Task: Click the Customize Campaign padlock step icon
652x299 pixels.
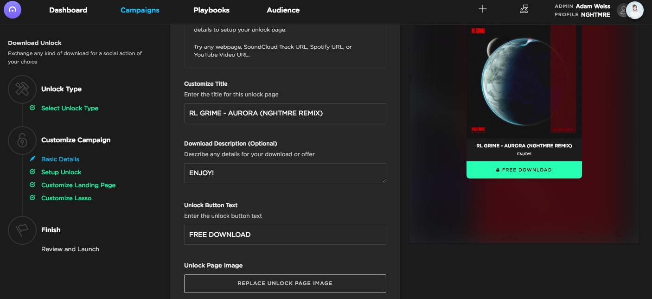Action: pyautogui.click(x=22, y=140)
